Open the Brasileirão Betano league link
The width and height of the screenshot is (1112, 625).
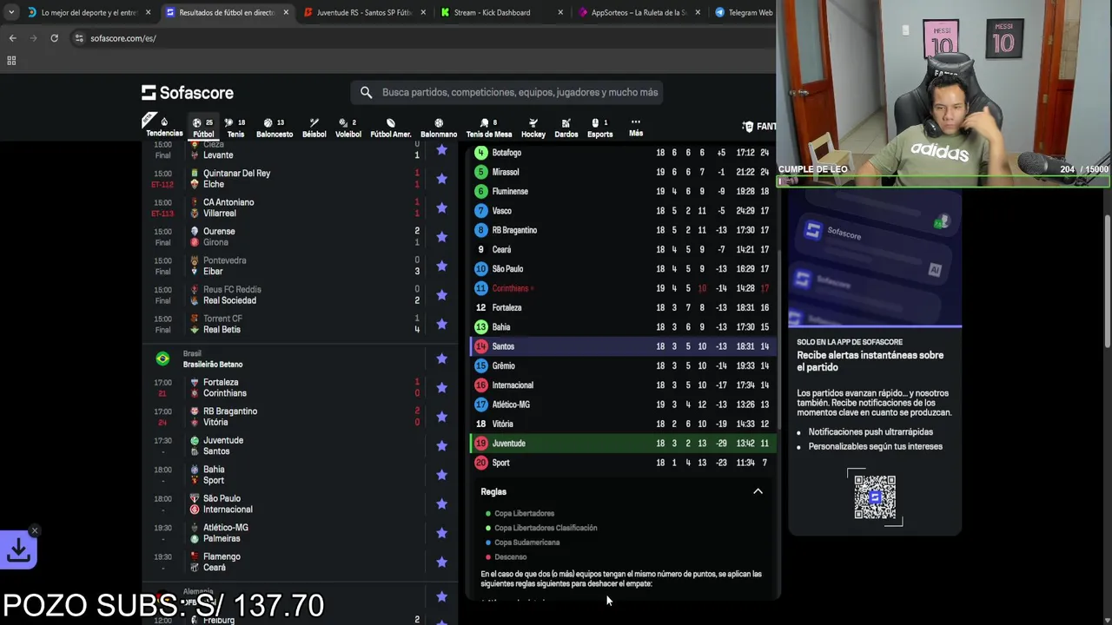click(x=213, y=365)
